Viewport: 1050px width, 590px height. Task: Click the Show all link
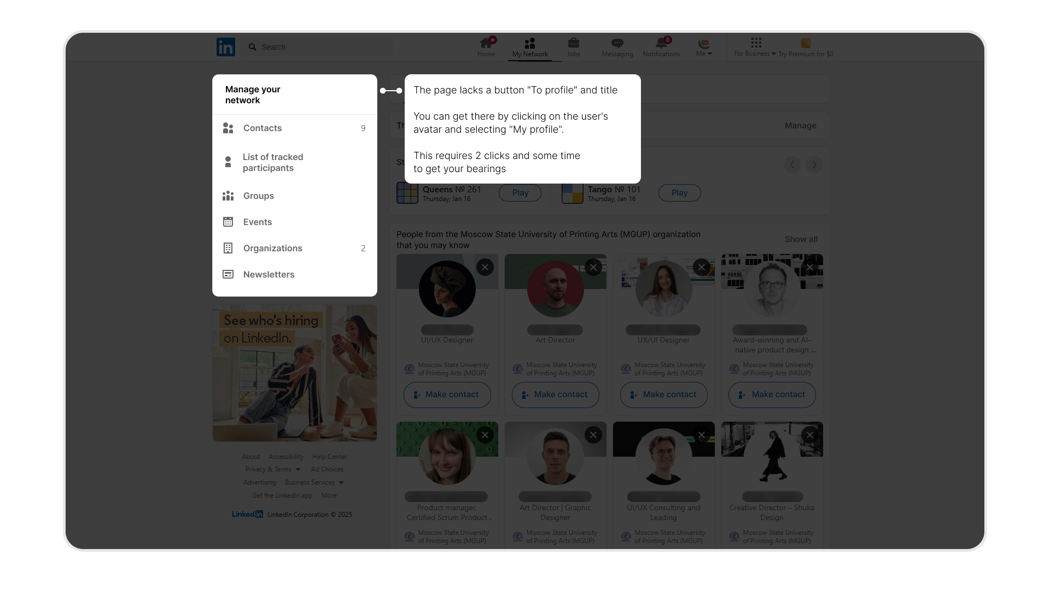click(801, 239)
